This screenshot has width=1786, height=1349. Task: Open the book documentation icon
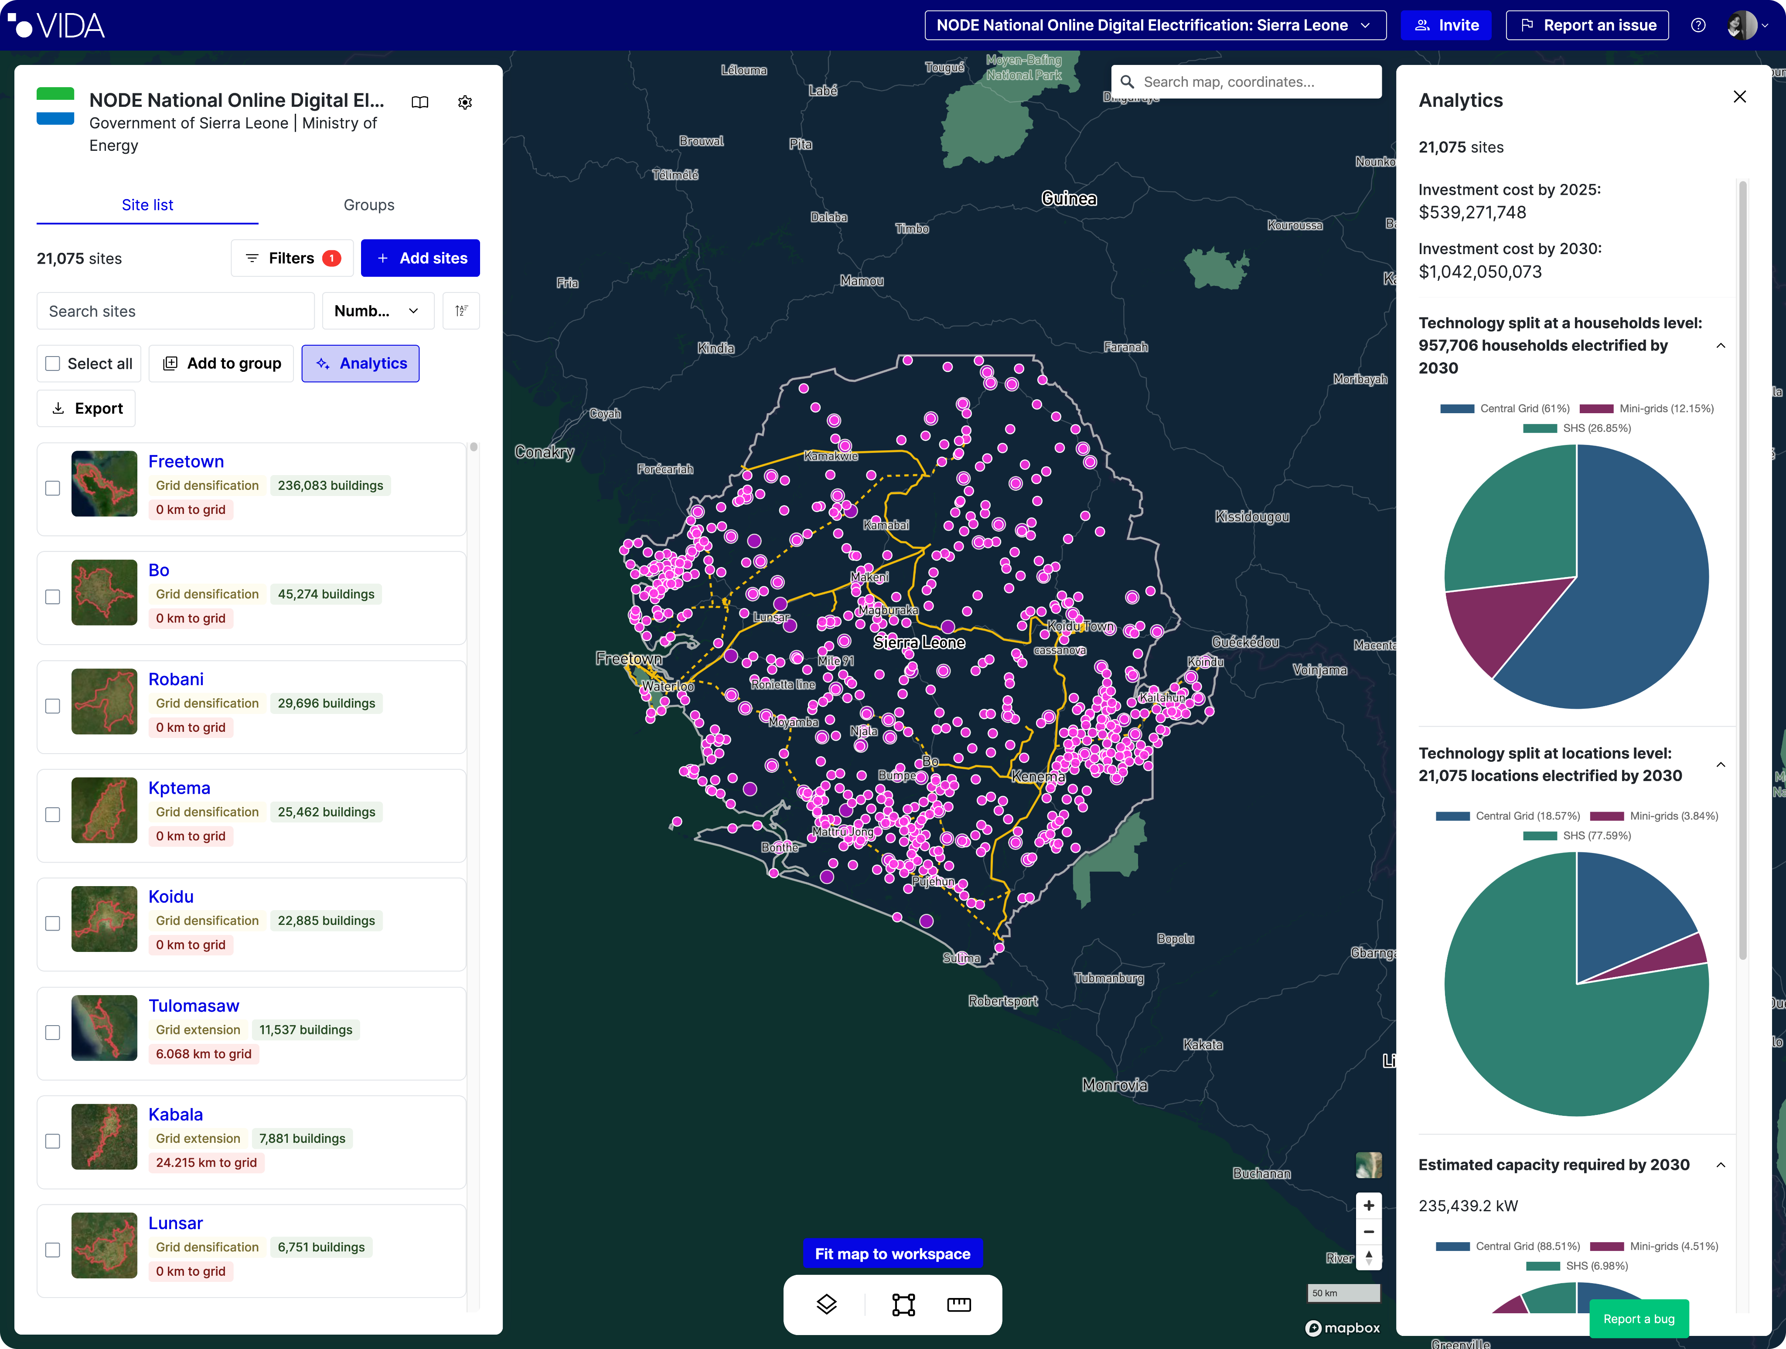pos(420,102)
